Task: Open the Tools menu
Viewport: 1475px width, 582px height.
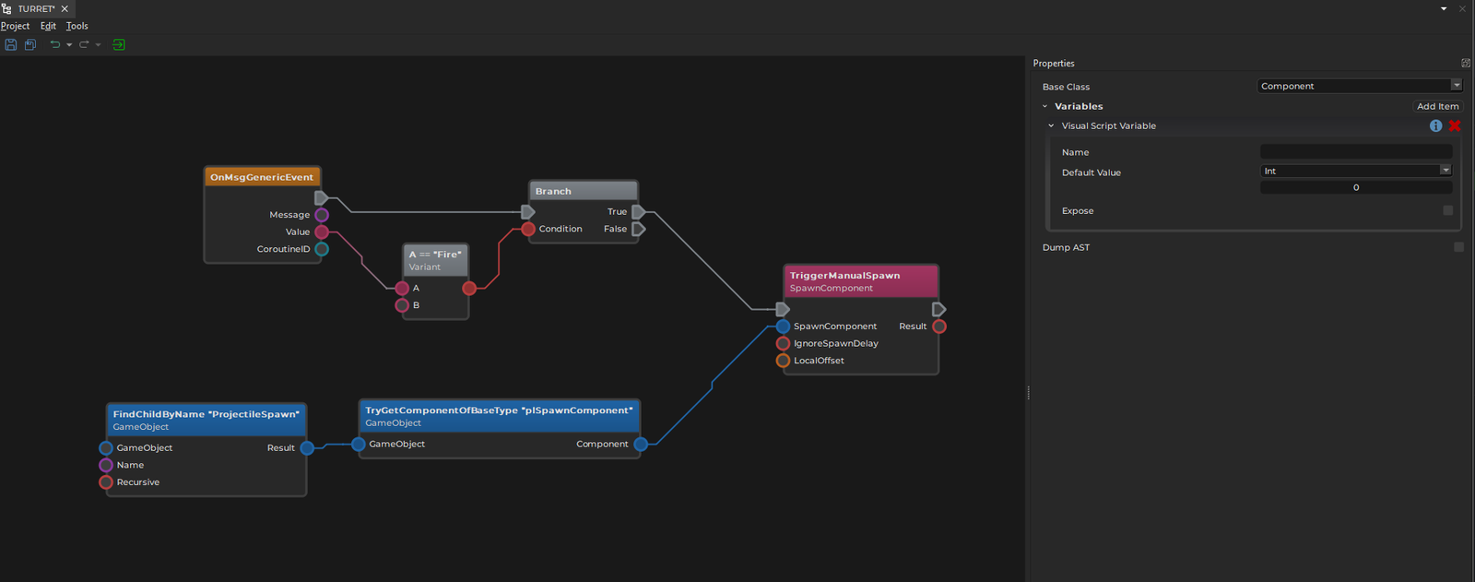Action: (x=77, y=26)
